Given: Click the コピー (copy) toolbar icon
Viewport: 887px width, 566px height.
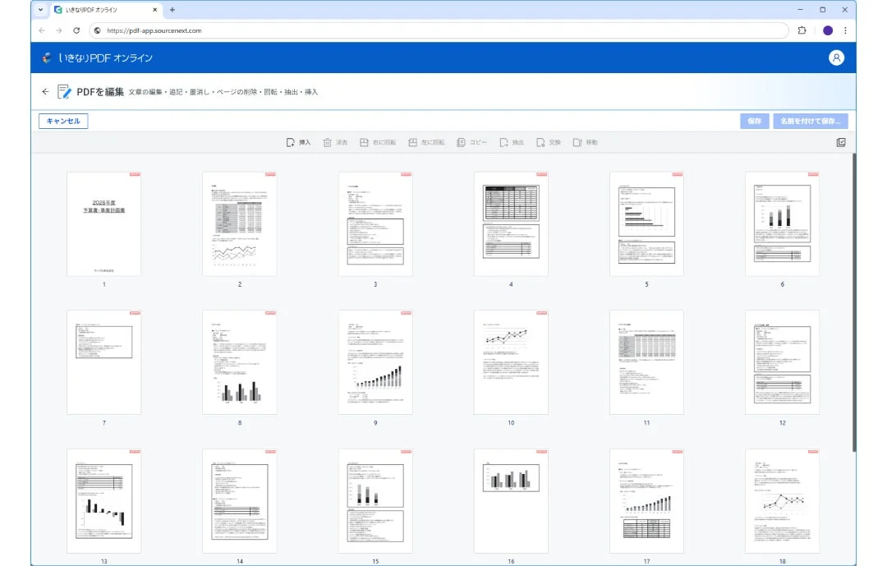Looking at the screenshot, I should pos(462,143).
